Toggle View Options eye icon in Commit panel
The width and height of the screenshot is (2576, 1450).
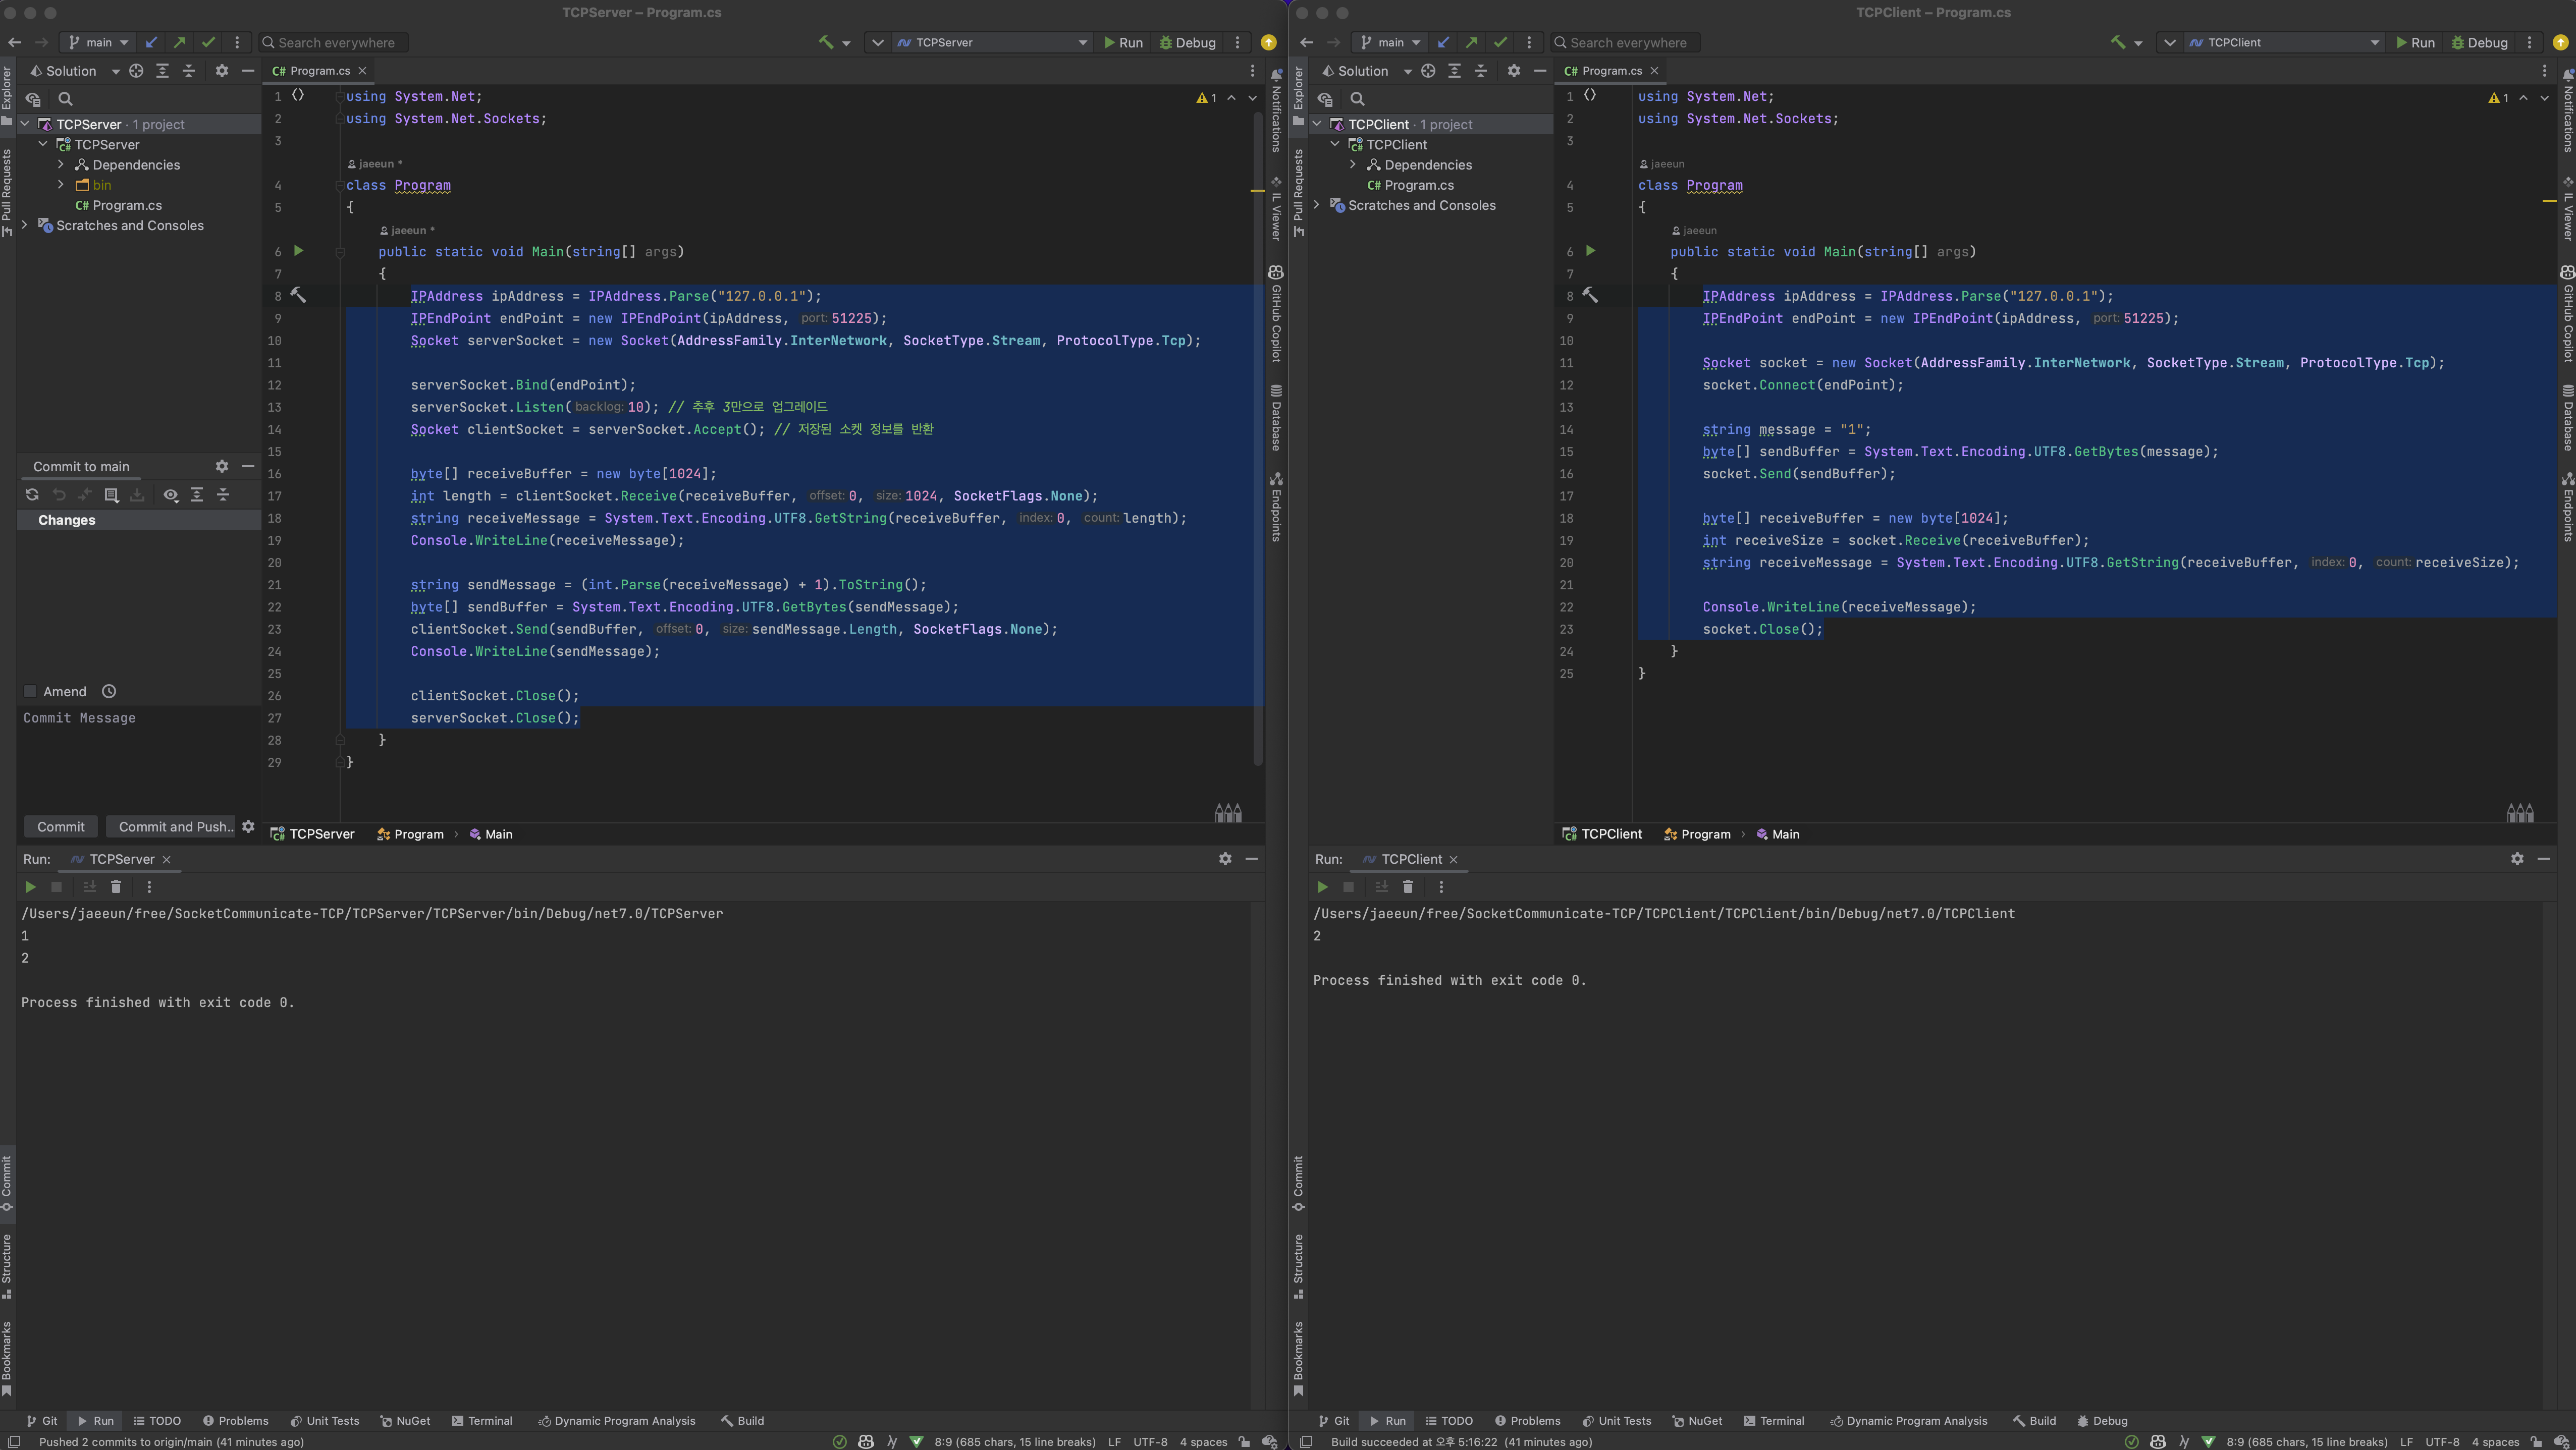(x=171, y=494)
